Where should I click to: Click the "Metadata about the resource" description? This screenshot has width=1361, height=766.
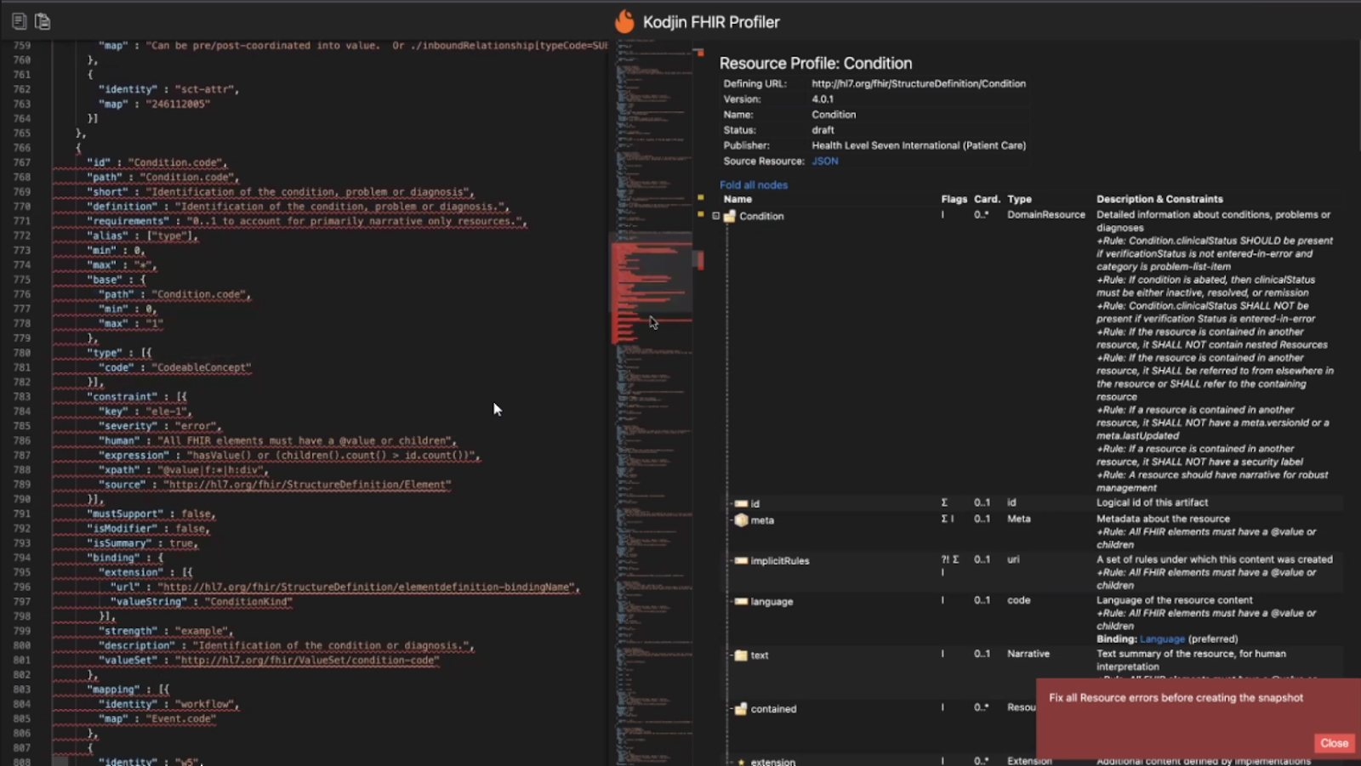click(x=1163, y=519)
